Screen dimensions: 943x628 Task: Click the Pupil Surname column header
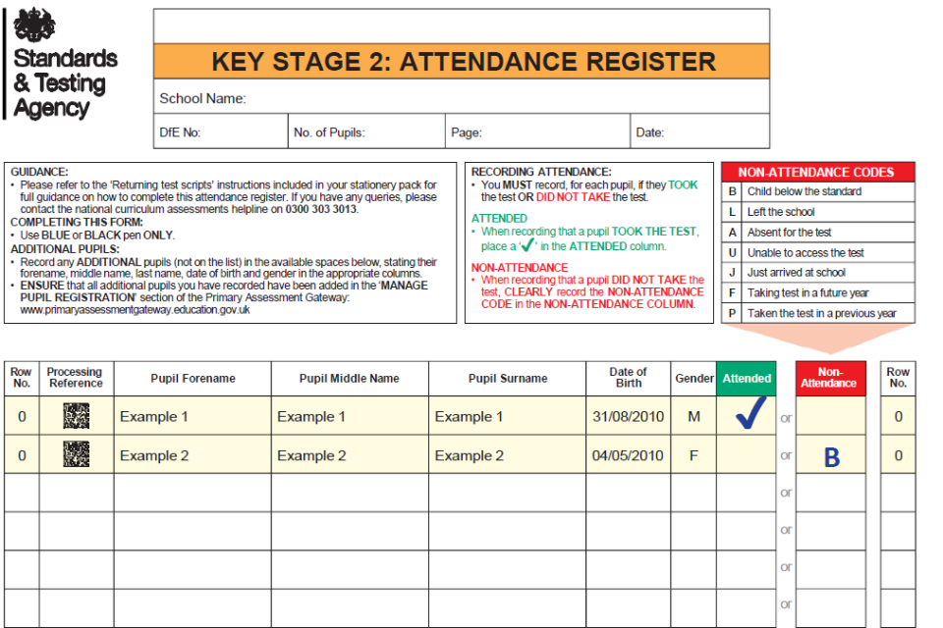click(507, 379)
